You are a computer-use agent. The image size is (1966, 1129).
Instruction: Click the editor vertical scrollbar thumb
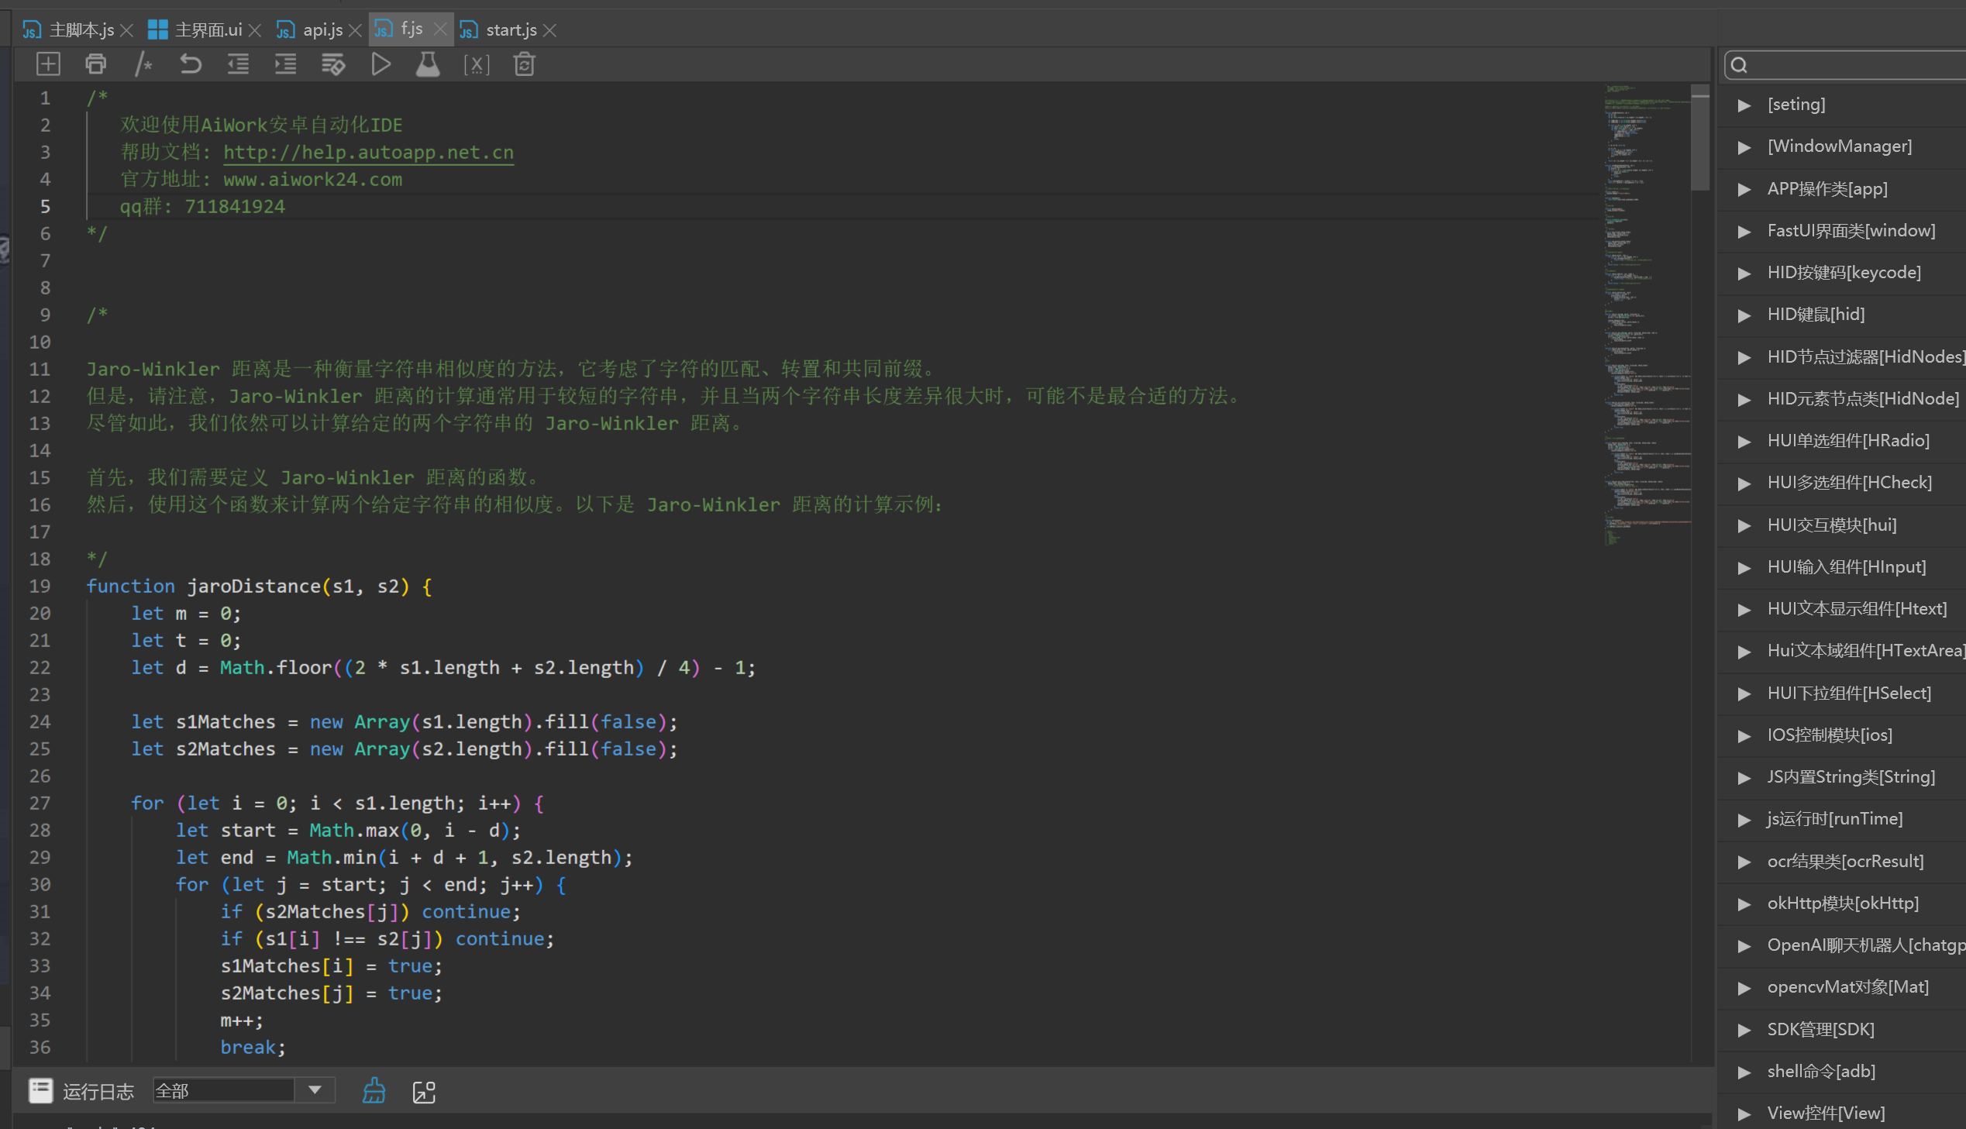(1699, 138)
